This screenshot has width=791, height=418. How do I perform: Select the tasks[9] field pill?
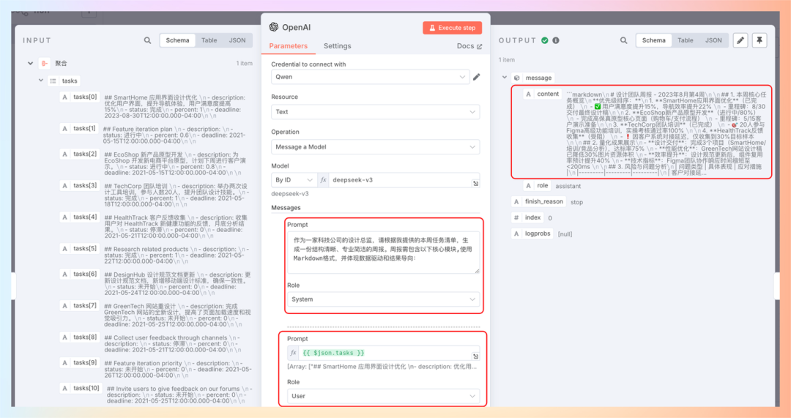click(x=79, y=362)
